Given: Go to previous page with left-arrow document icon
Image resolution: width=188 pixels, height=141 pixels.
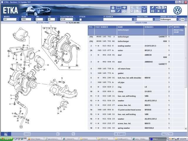Looking at the screenshot, I should point(158,8).
